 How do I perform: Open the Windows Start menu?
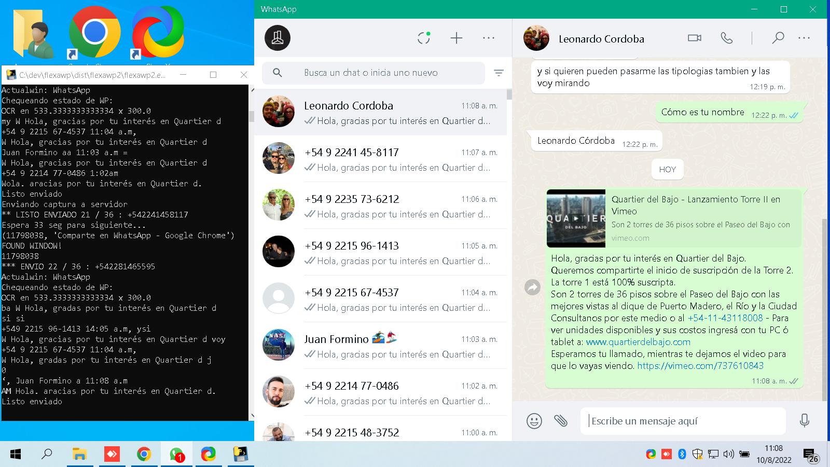tap(16, 455)
